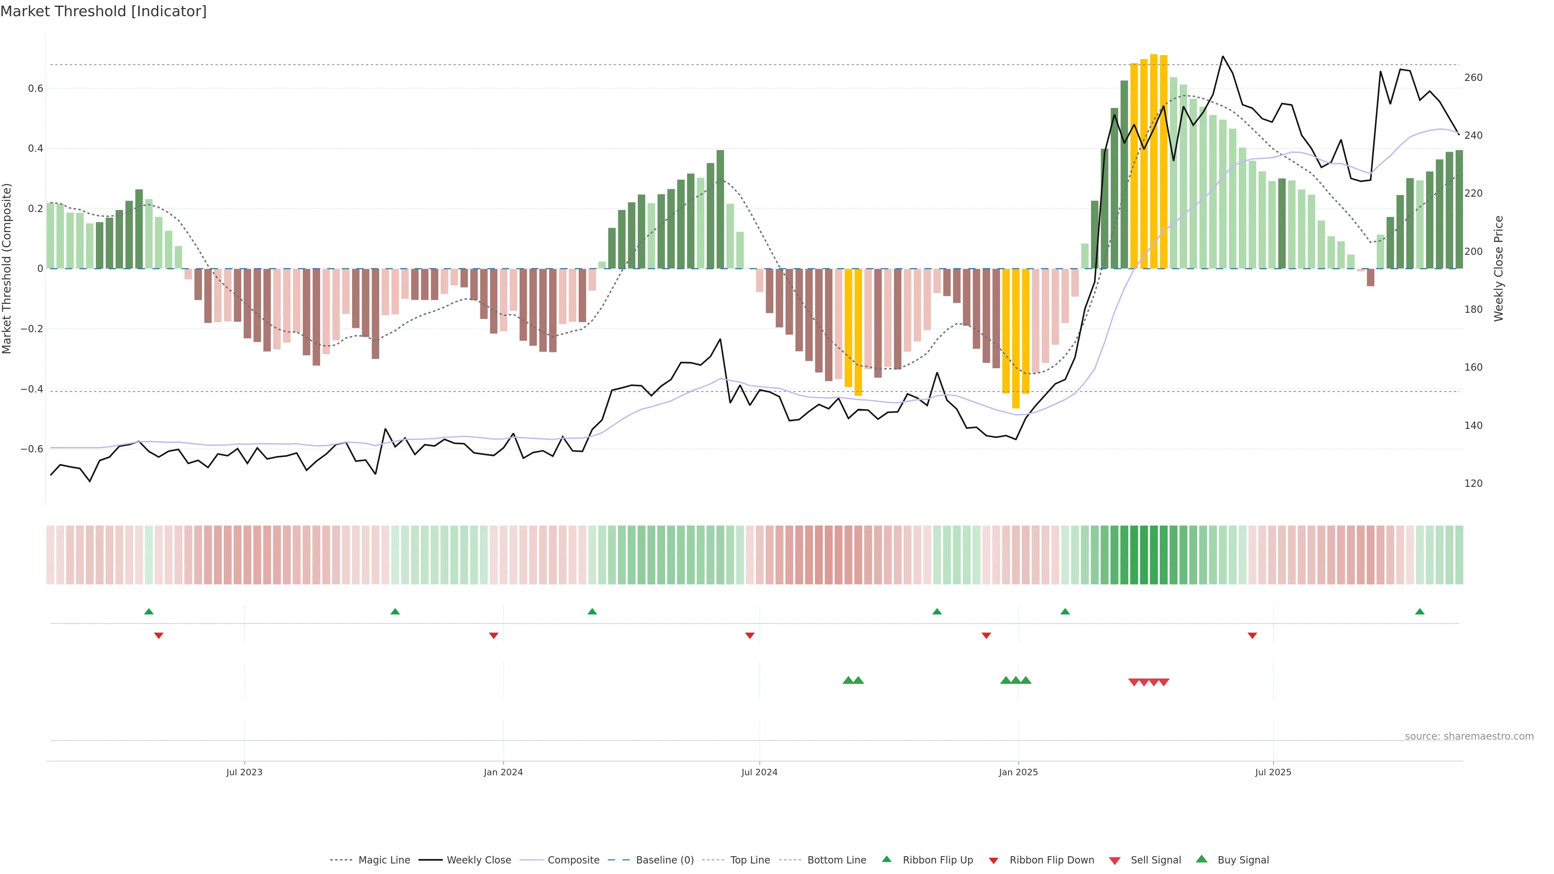Click the Jul 2024 x-axis label
The height and width of the screenshot is (874, 1554).
click(x=759, y=772)
